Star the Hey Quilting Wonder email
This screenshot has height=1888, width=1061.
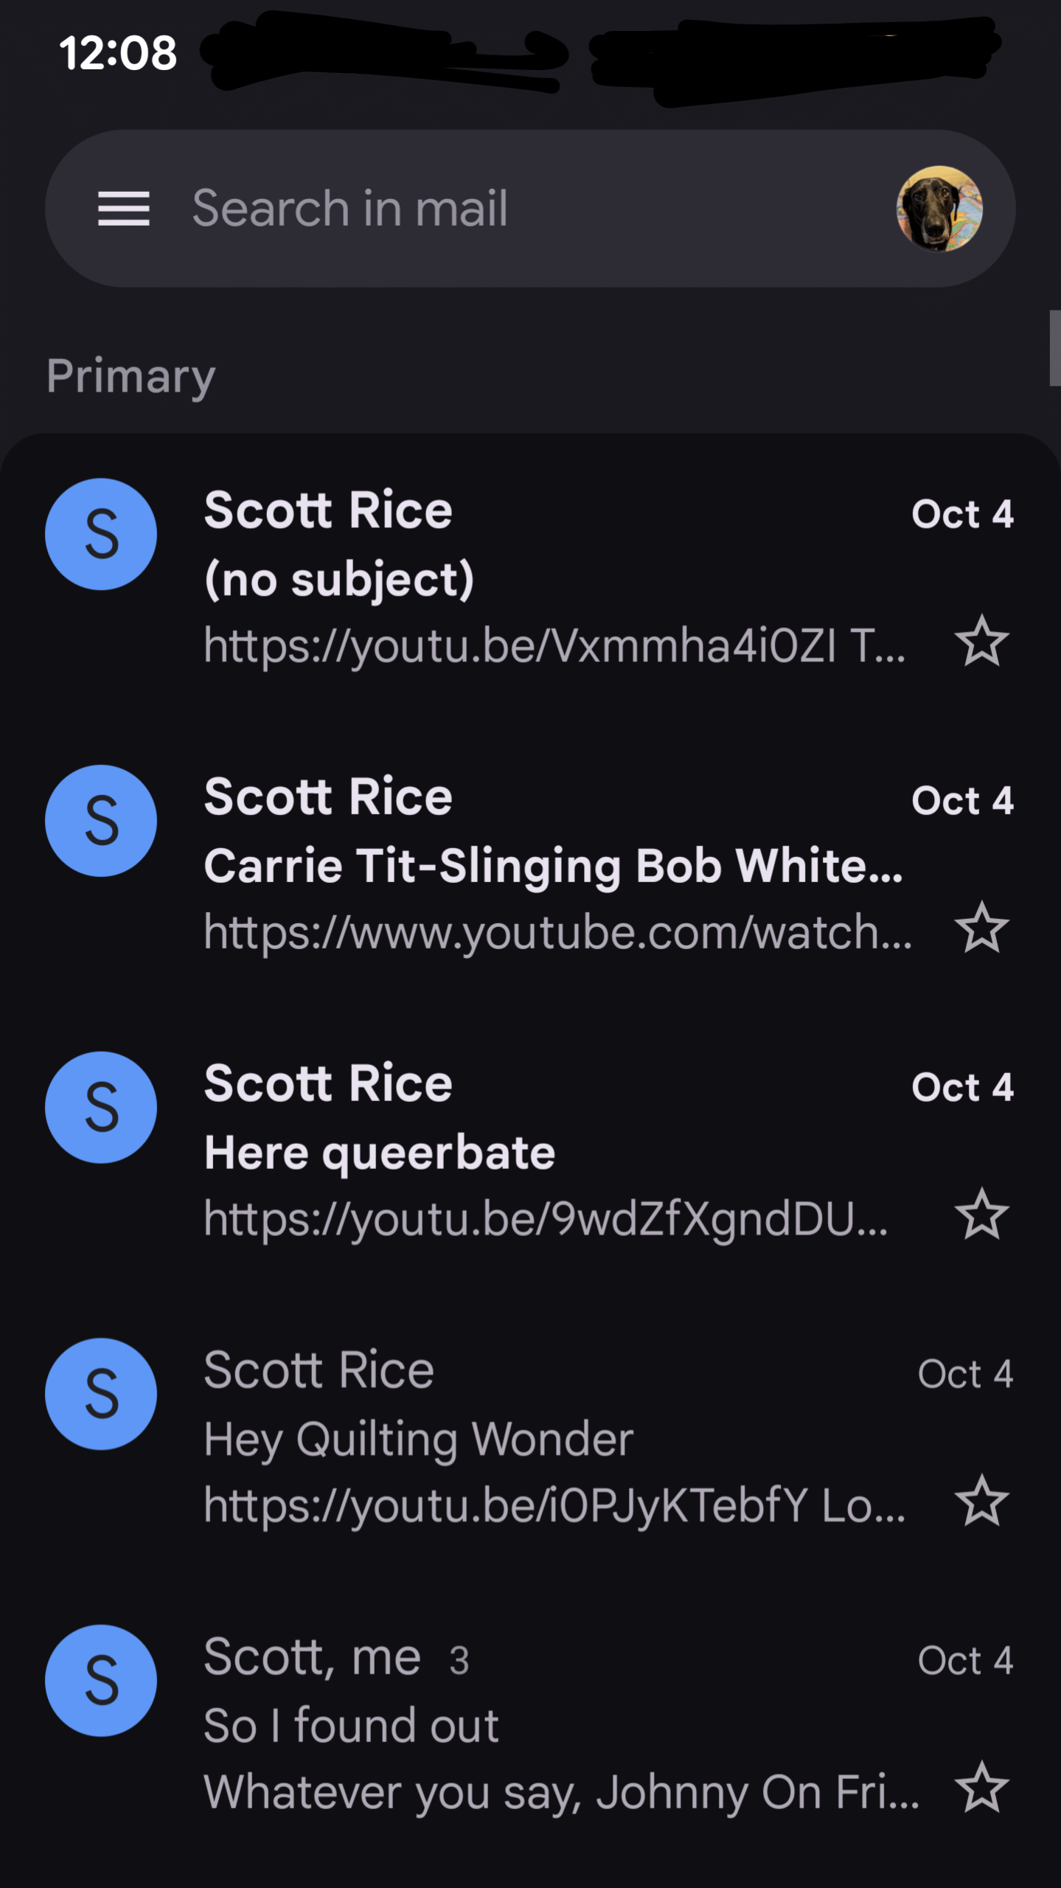(x=981, y=1501)
